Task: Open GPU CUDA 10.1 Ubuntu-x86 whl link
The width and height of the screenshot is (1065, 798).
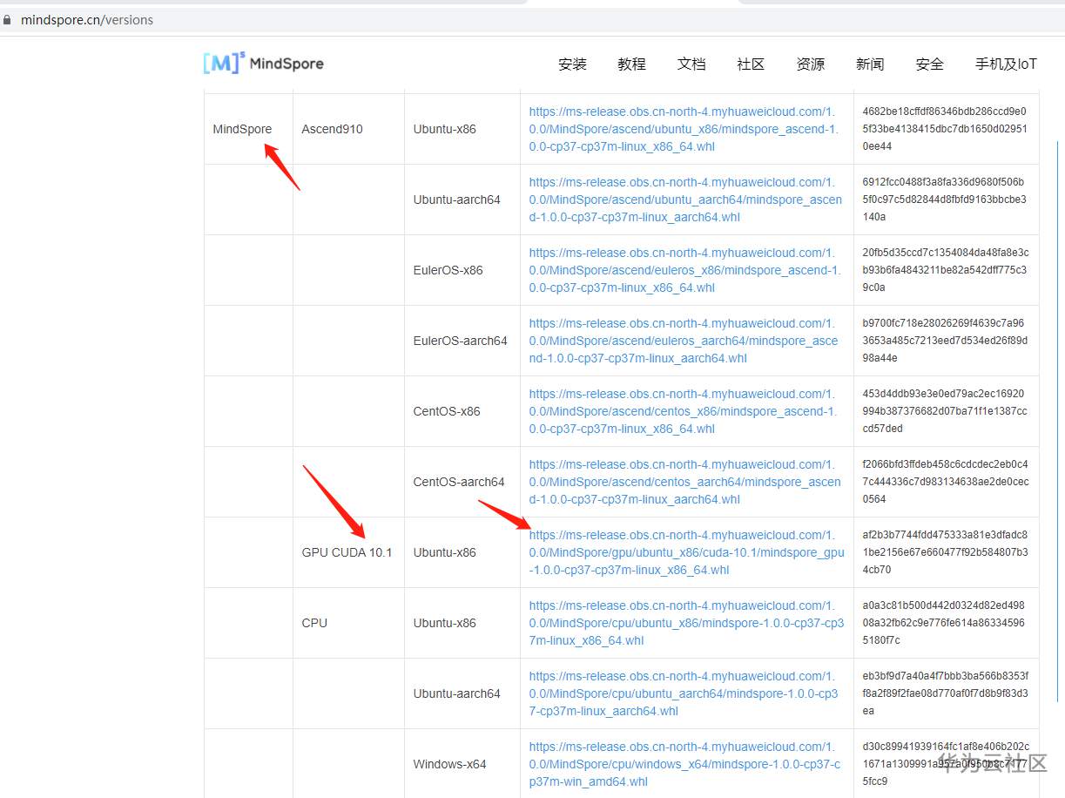Action: (x=686, y=552)
